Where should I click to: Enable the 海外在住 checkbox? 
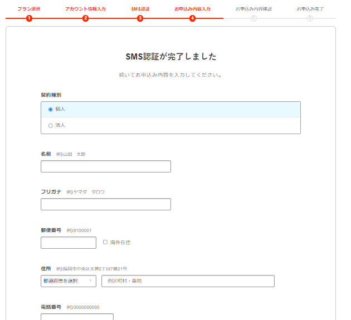(x=105, y=242)
